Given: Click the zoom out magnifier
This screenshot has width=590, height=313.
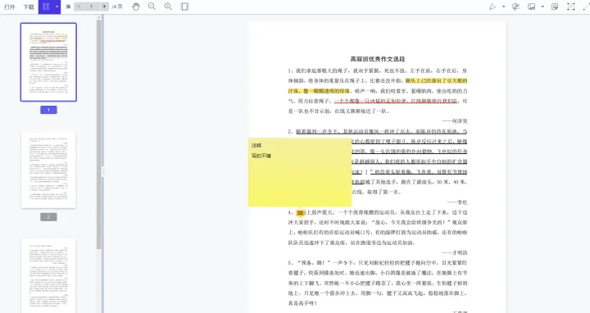Looking at the screenshot, I should pyautogui.click(x=152, y=7).
